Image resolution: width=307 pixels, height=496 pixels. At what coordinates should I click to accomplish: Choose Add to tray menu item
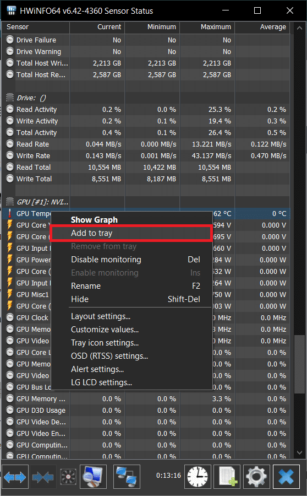coord(131,233)
